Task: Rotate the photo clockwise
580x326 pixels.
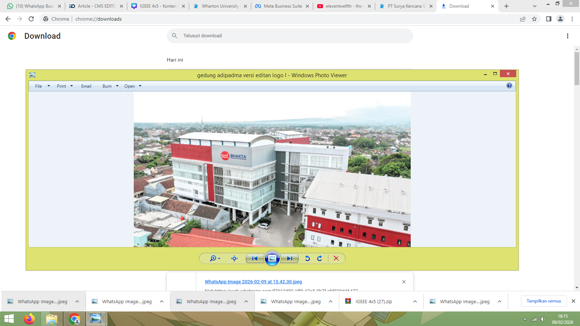Action: pyautogui.click(x=320, y=258)
